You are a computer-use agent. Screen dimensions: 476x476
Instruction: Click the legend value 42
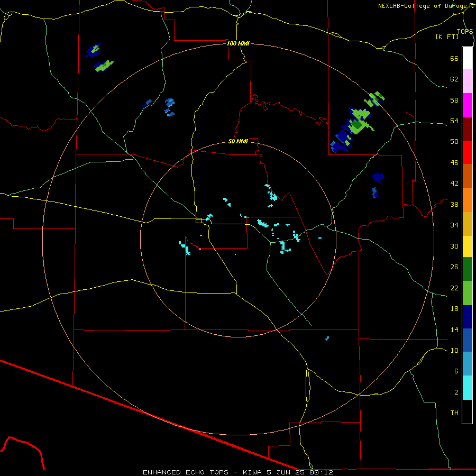point(454,183)
